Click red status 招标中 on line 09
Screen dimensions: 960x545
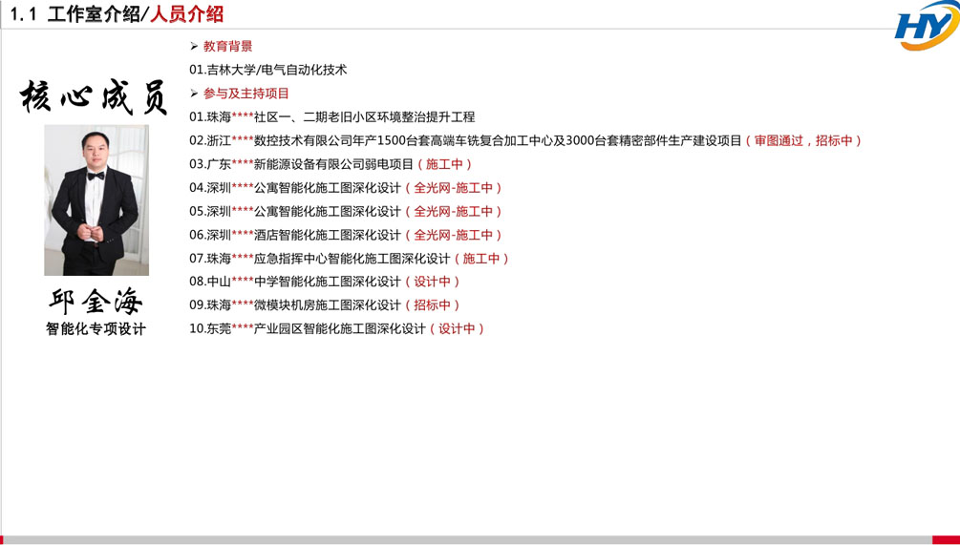[433, 304]
